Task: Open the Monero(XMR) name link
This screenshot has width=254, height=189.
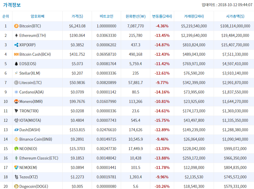Action: [31, 101]
